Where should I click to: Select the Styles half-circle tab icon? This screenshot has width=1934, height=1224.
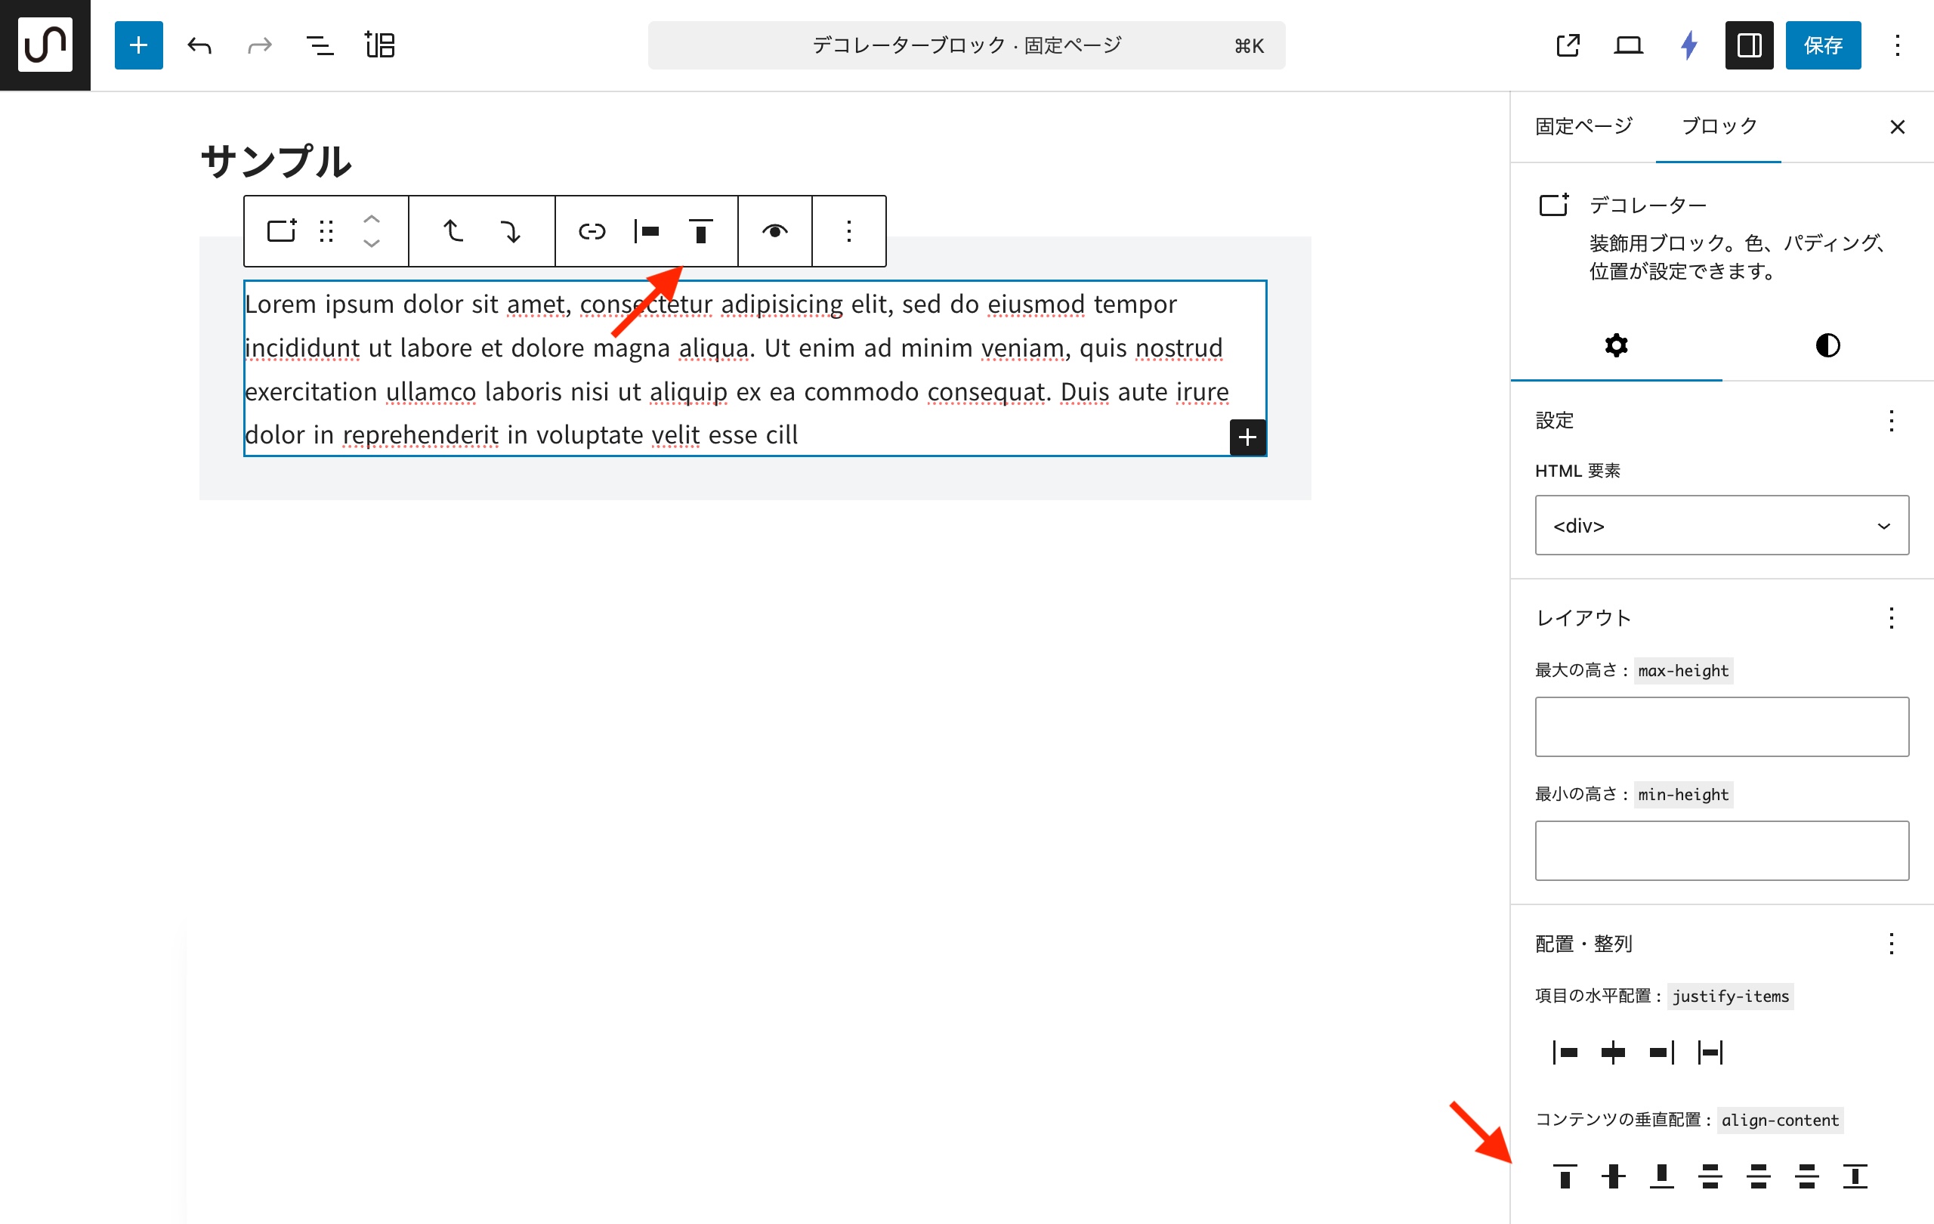tap(1827, 345)
